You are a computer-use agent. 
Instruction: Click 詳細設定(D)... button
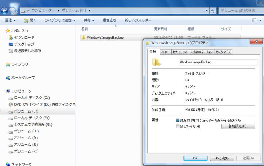238,127
